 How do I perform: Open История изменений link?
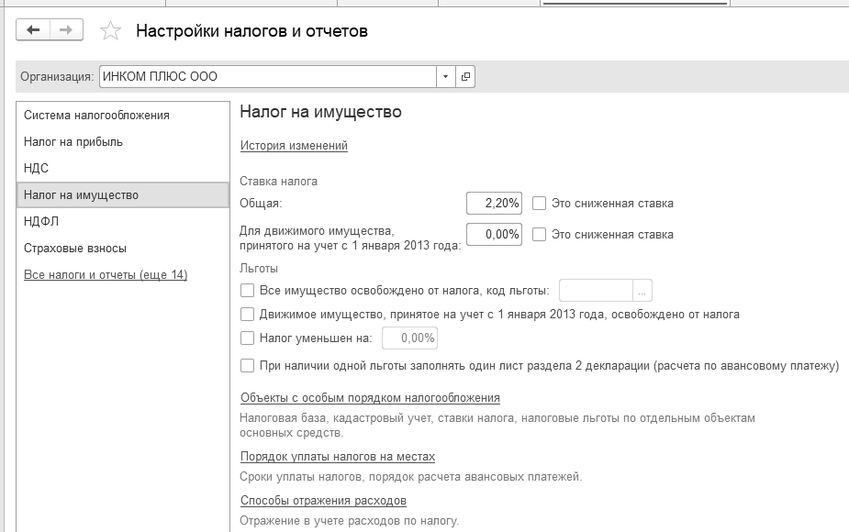[294, 146]
